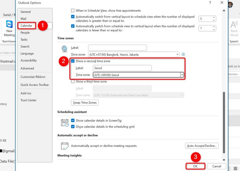The width and height of the screenshot is (240, 171).
Task: Disable Show calendar details in ScreenTip
Action: point(73,120)
